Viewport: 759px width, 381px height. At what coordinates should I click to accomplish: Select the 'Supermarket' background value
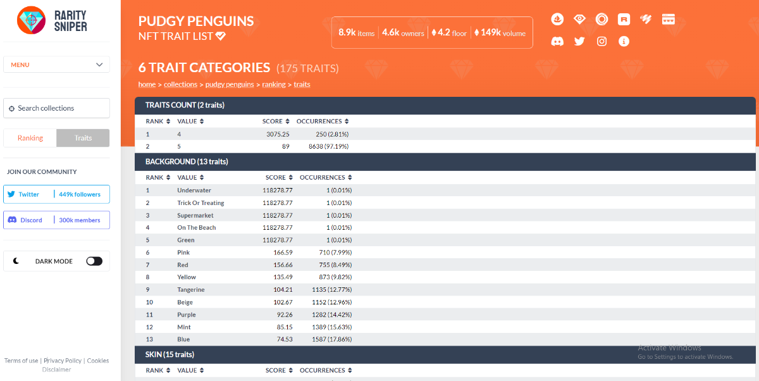(x=195, y=215)
